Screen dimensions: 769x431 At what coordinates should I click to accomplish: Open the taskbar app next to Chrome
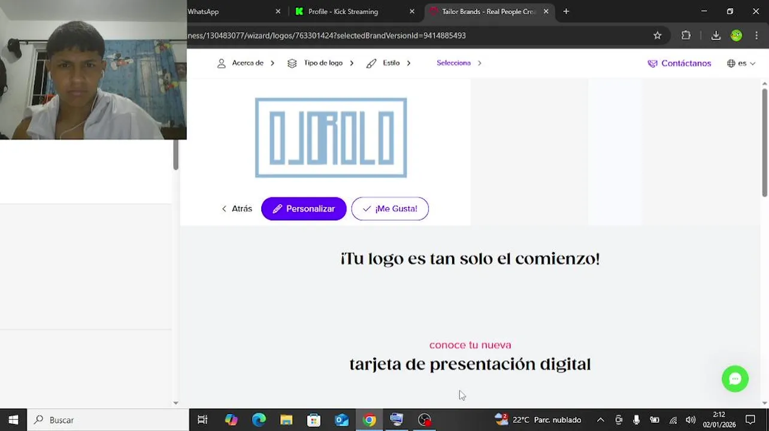(x=396, y=420)
